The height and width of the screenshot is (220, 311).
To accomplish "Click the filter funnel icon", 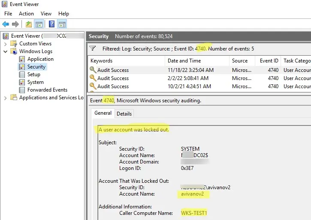I will click(x=93, y=48).
